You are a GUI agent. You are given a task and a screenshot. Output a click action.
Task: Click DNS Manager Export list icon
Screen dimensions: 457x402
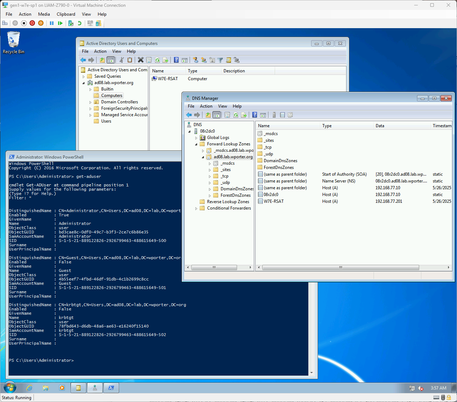point(244,115)
